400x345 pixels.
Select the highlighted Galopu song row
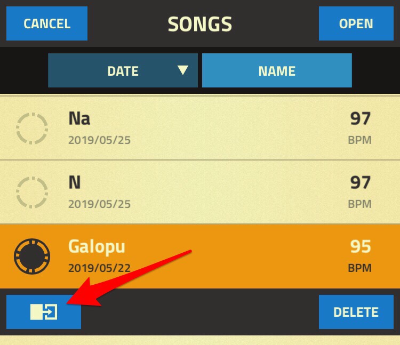(x=200, y=256)
